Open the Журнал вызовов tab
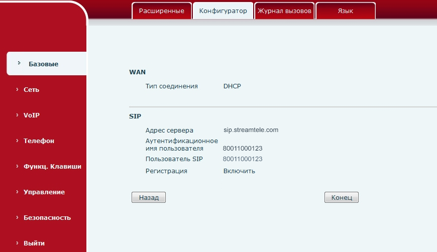437x252 pixels. point(284,11)
